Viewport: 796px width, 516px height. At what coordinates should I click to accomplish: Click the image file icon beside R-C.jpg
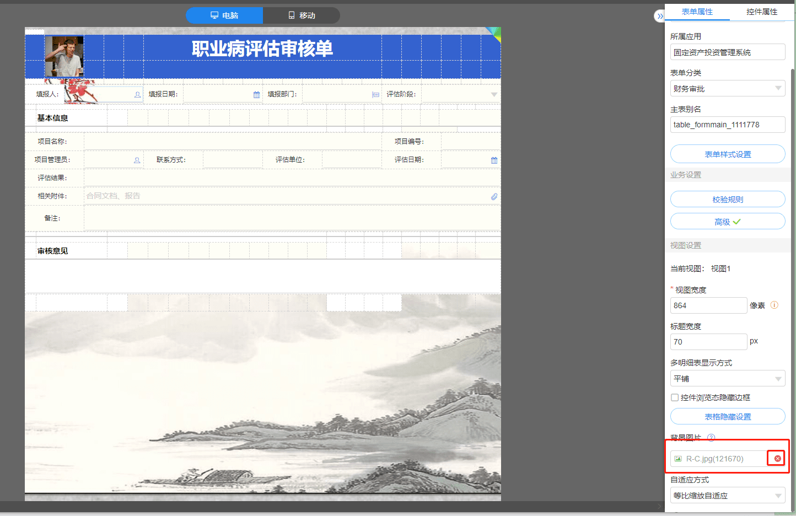pyautogui.click(x=678, y=459)
